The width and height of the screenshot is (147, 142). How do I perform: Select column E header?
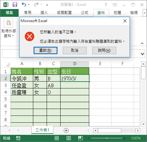[100, 64]
